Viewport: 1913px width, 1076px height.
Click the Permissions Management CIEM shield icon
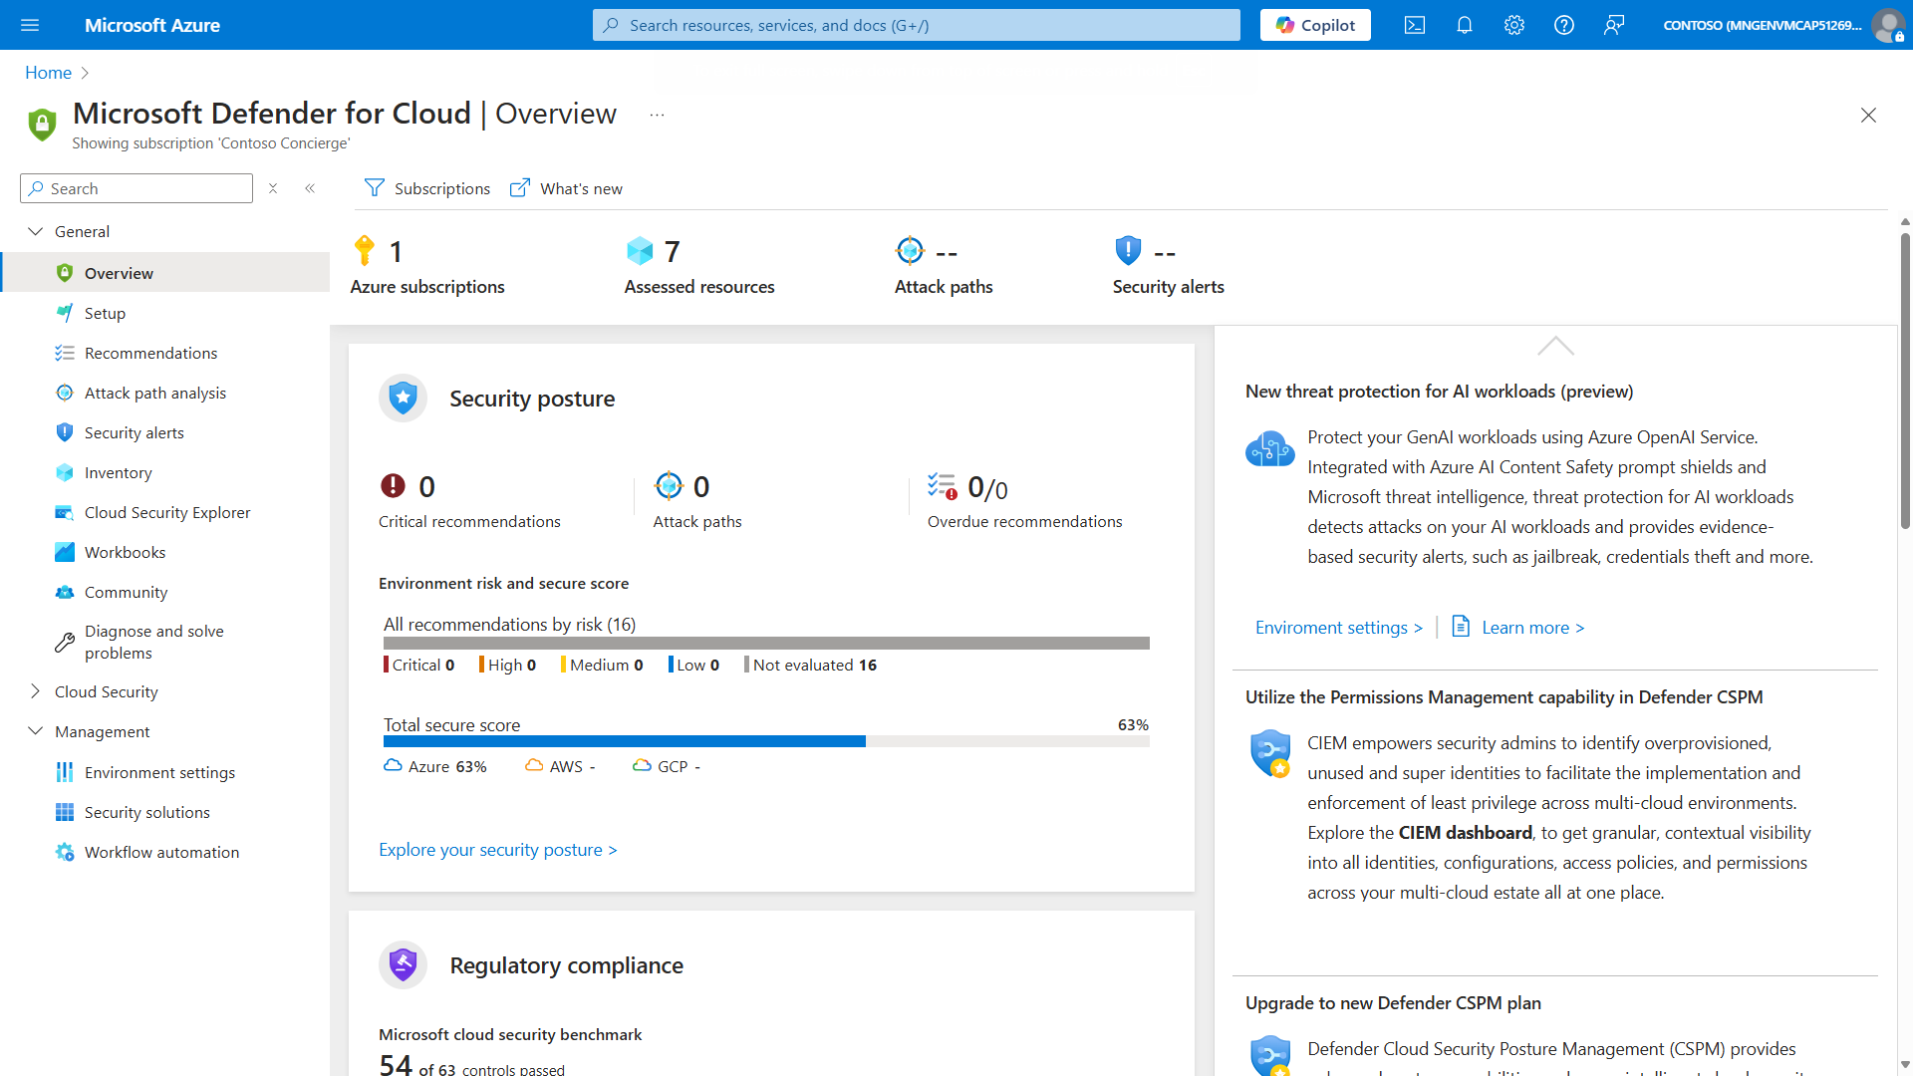point(1270,753)
